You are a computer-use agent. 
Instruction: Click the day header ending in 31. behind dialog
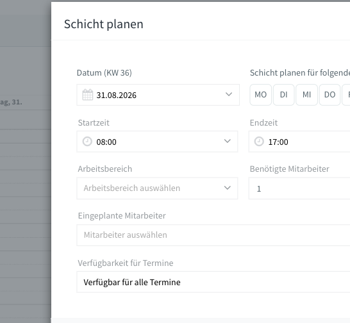tap(11, 103)
